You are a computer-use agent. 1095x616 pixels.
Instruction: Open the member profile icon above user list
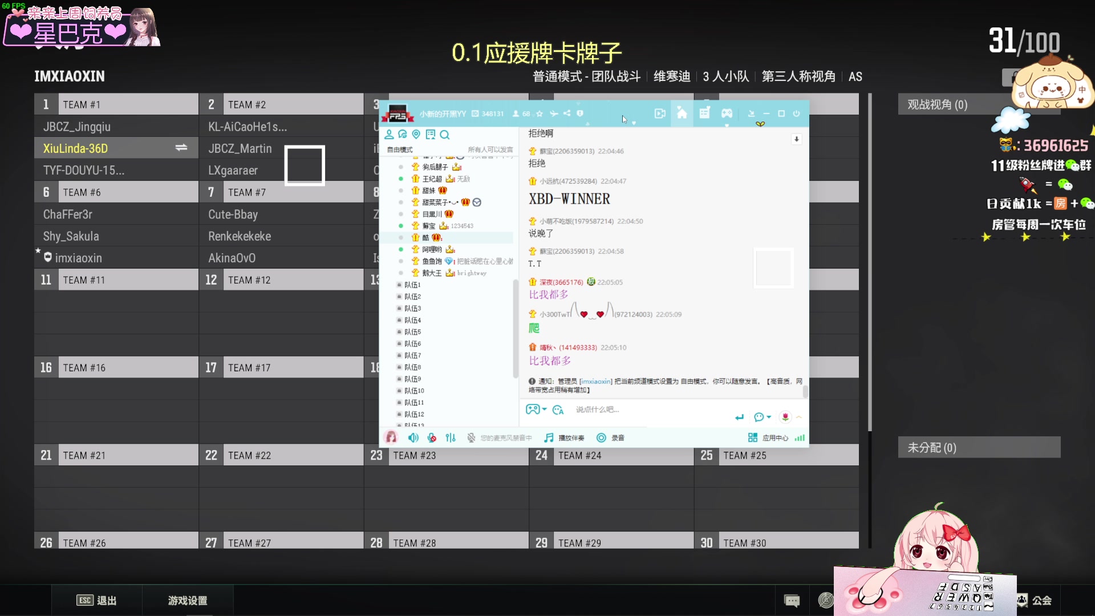(389, 135)
